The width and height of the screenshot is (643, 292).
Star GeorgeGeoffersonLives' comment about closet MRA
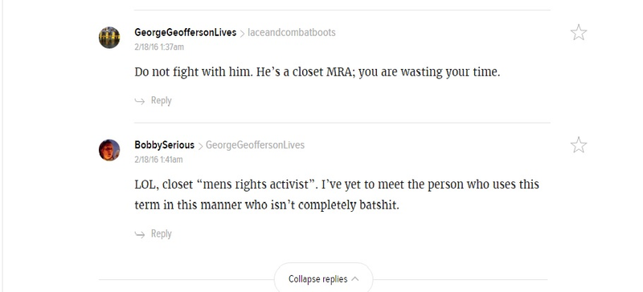point(578,32)
